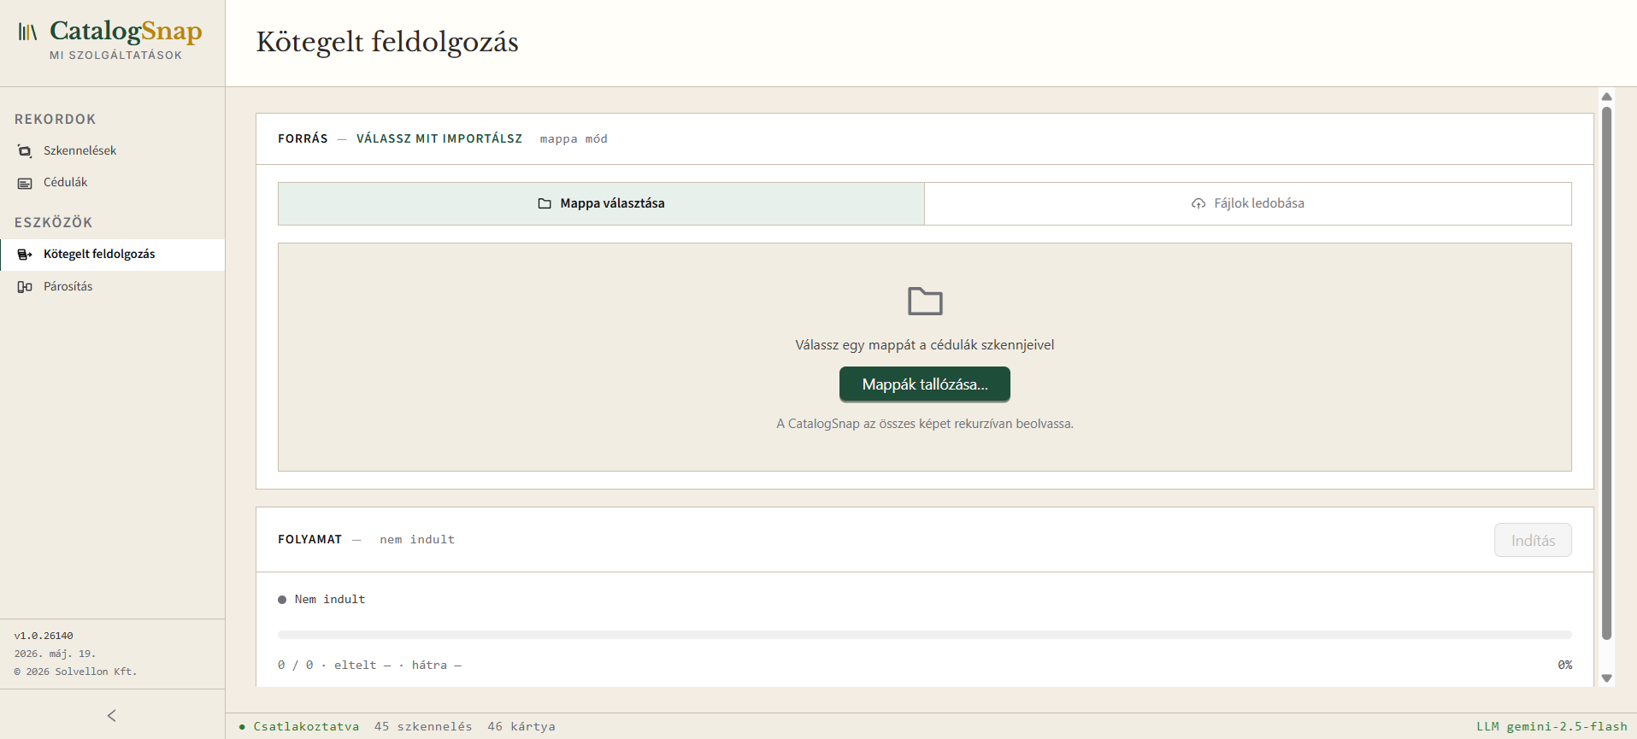Open Cédulák in the sidebar

tap(112, 183)
